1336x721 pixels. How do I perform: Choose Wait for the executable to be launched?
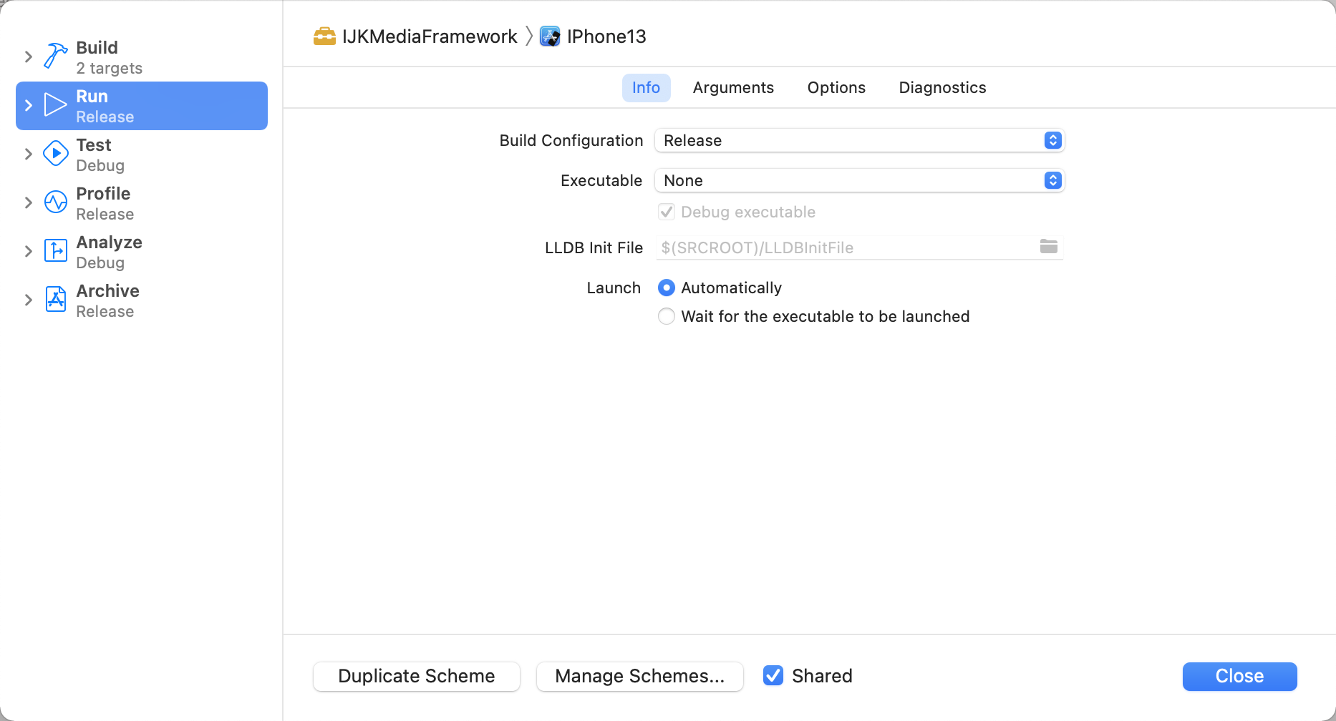pos(666,315)
